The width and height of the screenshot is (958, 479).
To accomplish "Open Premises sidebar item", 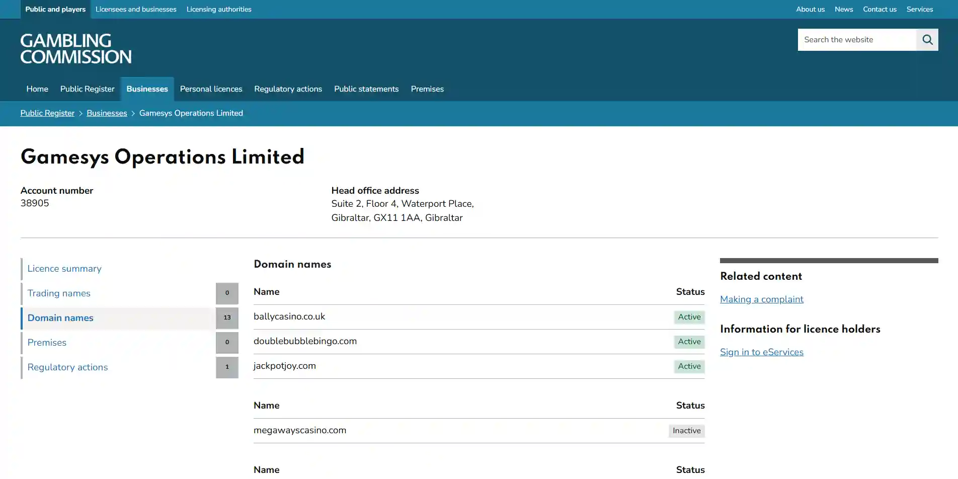I will [118, 343].
